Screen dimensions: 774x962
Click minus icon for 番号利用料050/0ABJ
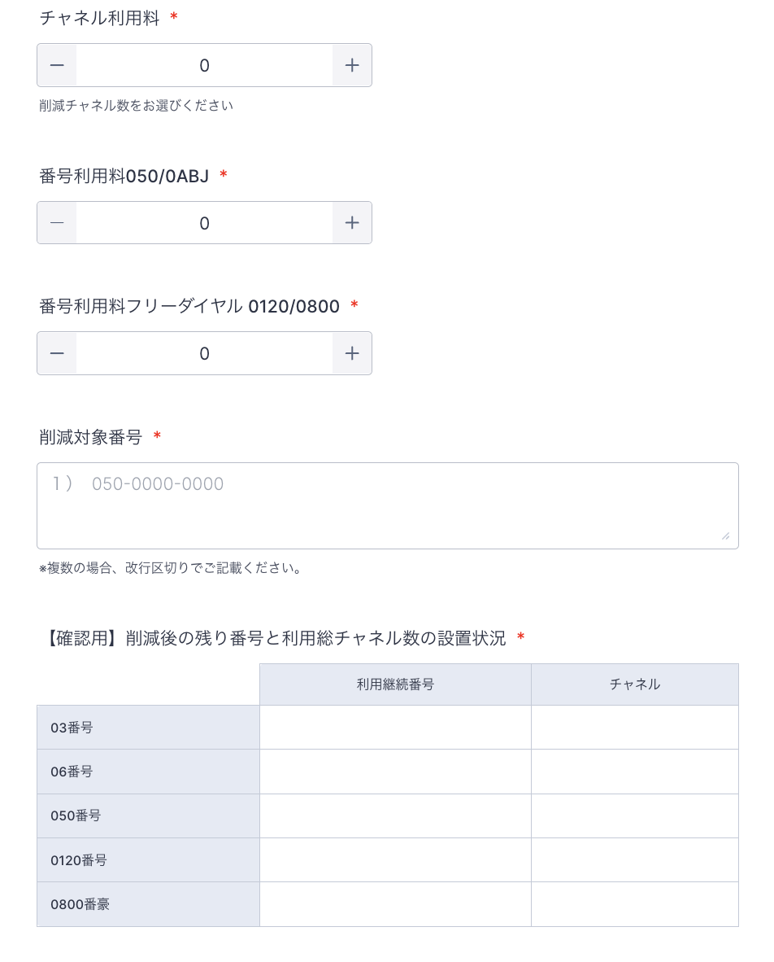(x=57, y=223)
